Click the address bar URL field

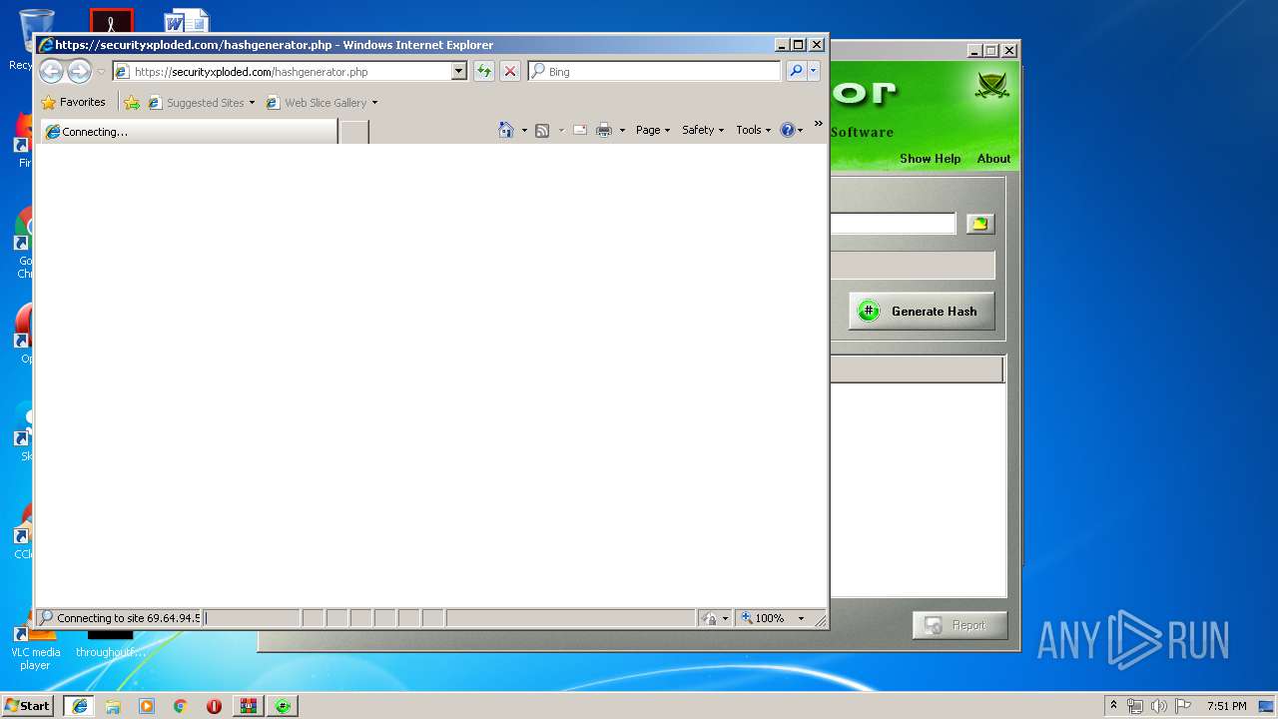[282, 72]
